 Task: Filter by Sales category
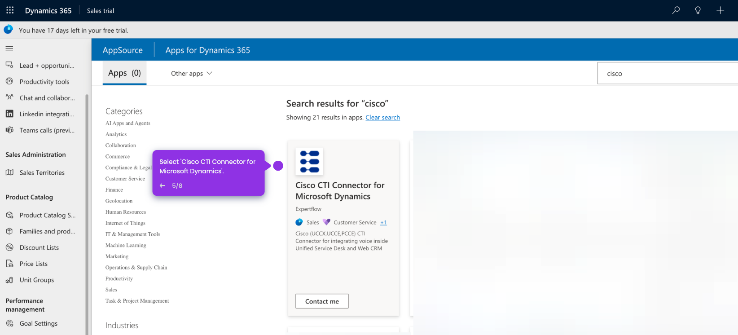coord(111,290)
